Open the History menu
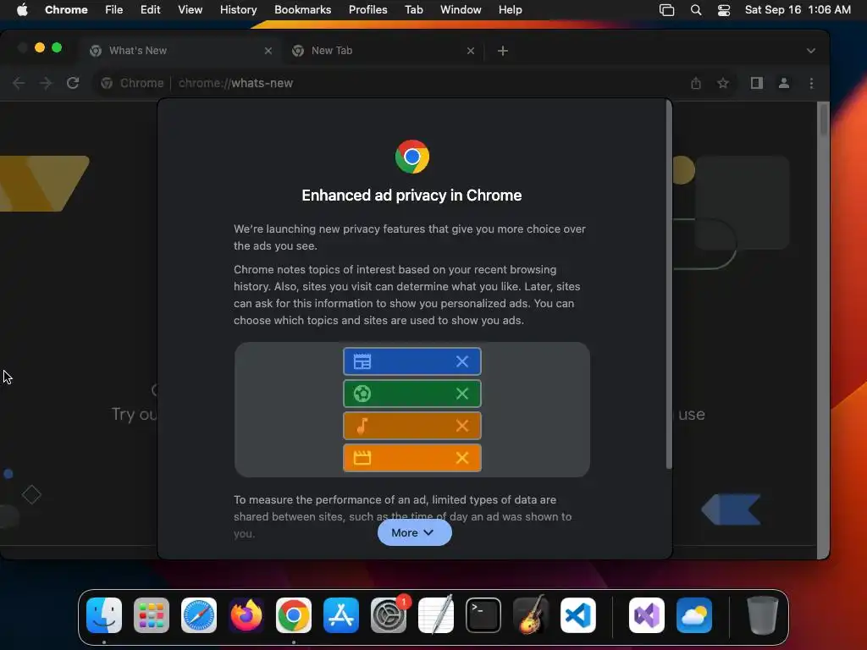This screenshot has height=650, width=867. coord(238,10)
